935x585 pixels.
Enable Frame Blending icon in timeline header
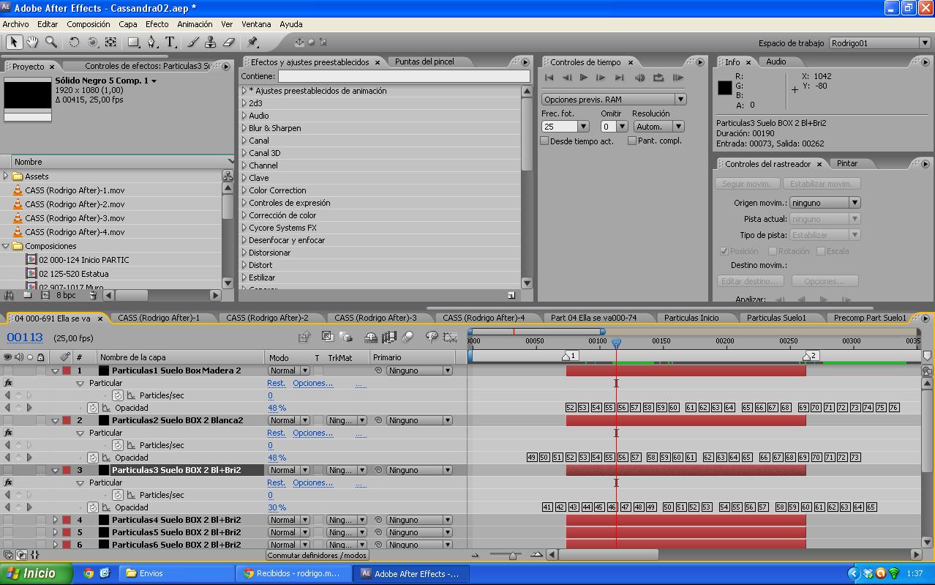pyautogui.click(x=389, y=338)
